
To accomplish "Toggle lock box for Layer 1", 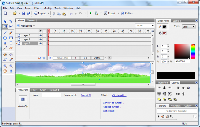I will click(x=45, y=43).
